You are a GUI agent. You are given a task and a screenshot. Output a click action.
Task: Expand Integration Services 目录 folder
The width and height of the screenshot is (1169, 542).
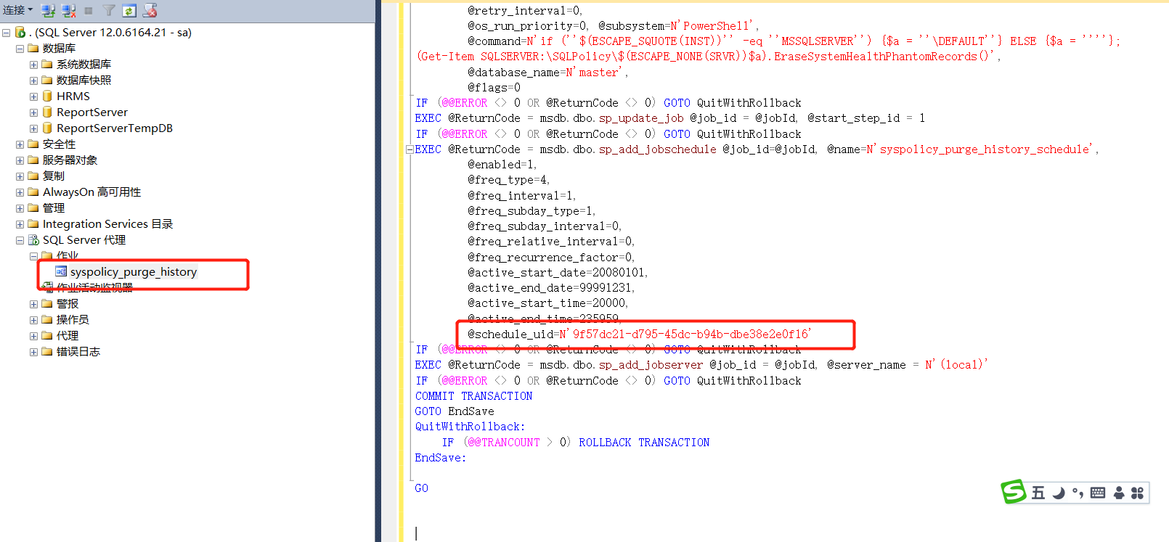[x=20, y=224]
